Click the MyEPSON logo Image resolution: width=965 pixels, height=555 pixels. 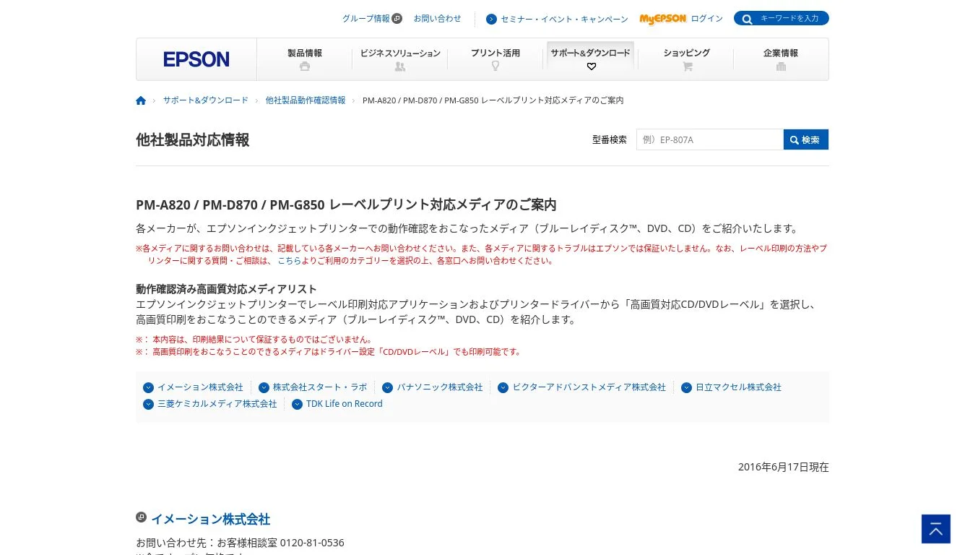[662, 19]
